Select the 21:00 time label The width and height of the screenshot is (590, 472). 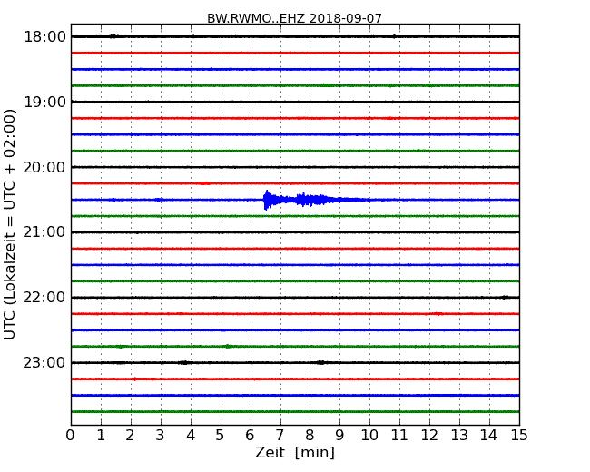44,232
